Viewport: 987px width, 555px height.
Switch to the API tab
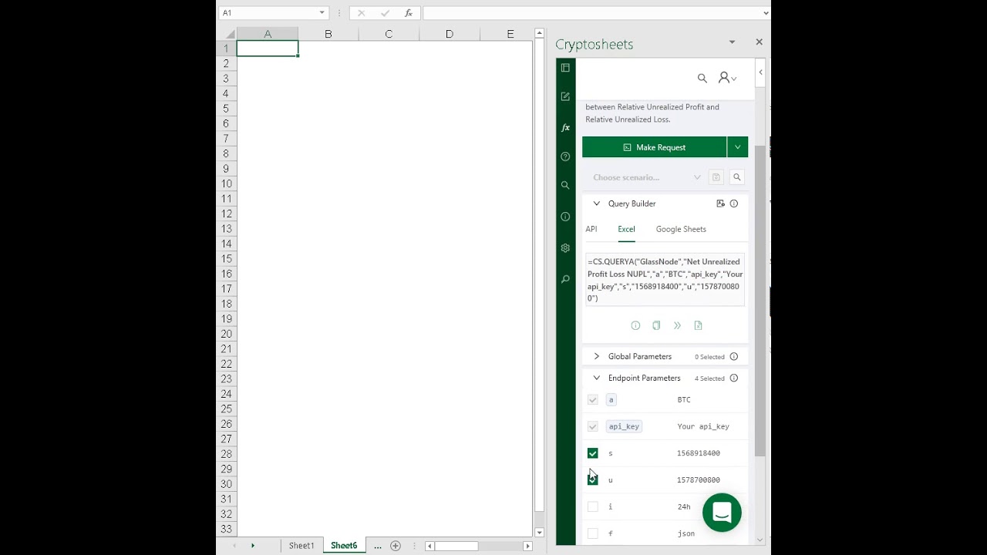pyautogui.click(x=591, y=229)
